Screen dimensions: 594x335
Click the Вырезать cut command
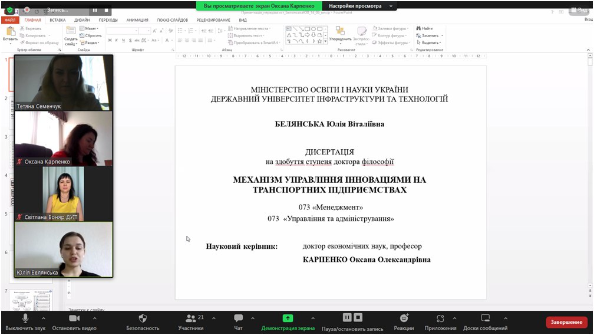31,28
